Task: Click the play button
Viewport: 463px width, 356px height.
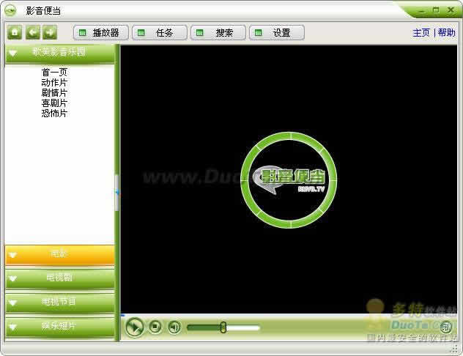Action: (135, 327)
